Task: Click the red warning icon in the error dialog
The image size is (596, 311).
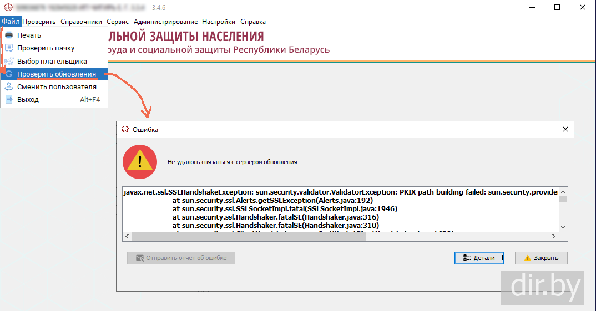Action: coord(140,162)
